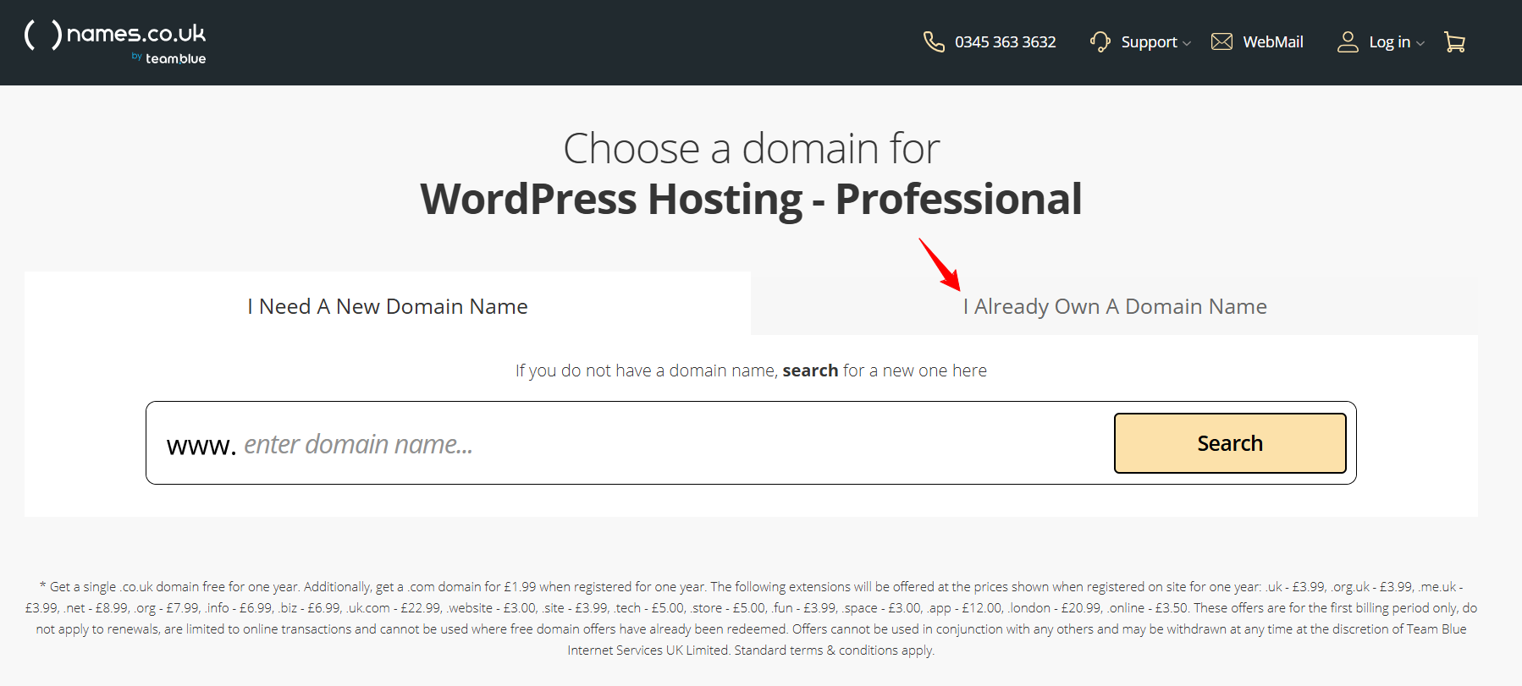Viewport: 1522px width, 686px height.
Task: Click the 'www.' prefix label
Action: [201, 445]
